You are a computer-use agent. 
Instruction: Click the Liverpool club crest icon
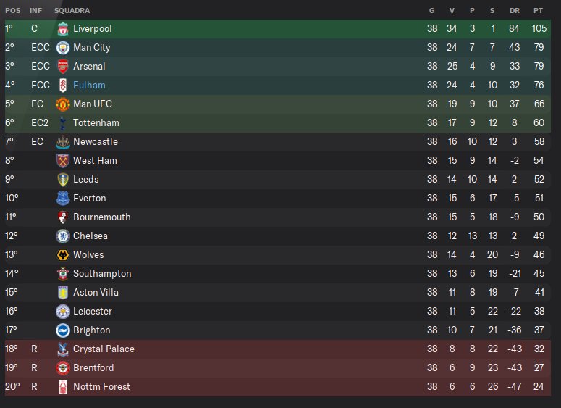(63, 28)
